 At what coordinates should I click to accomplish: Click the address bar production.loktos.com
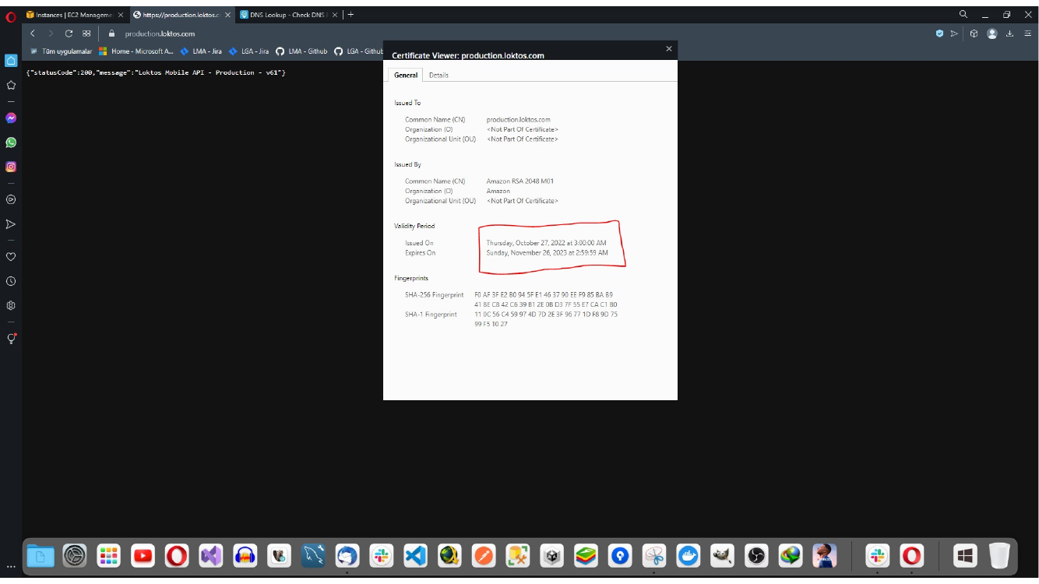(160, 33)
